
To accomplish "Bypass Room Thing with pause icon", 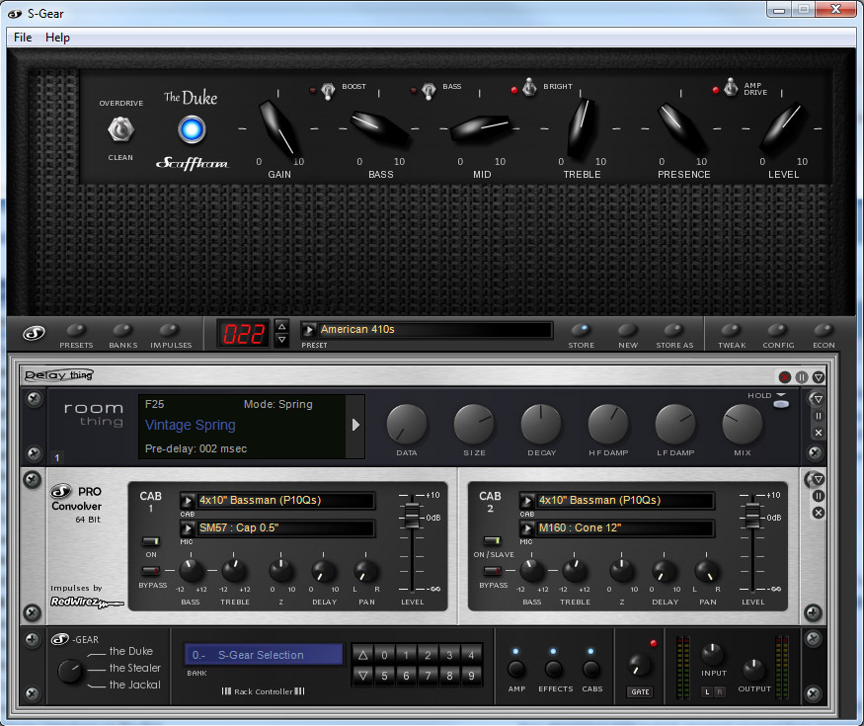I will [819, 416].
